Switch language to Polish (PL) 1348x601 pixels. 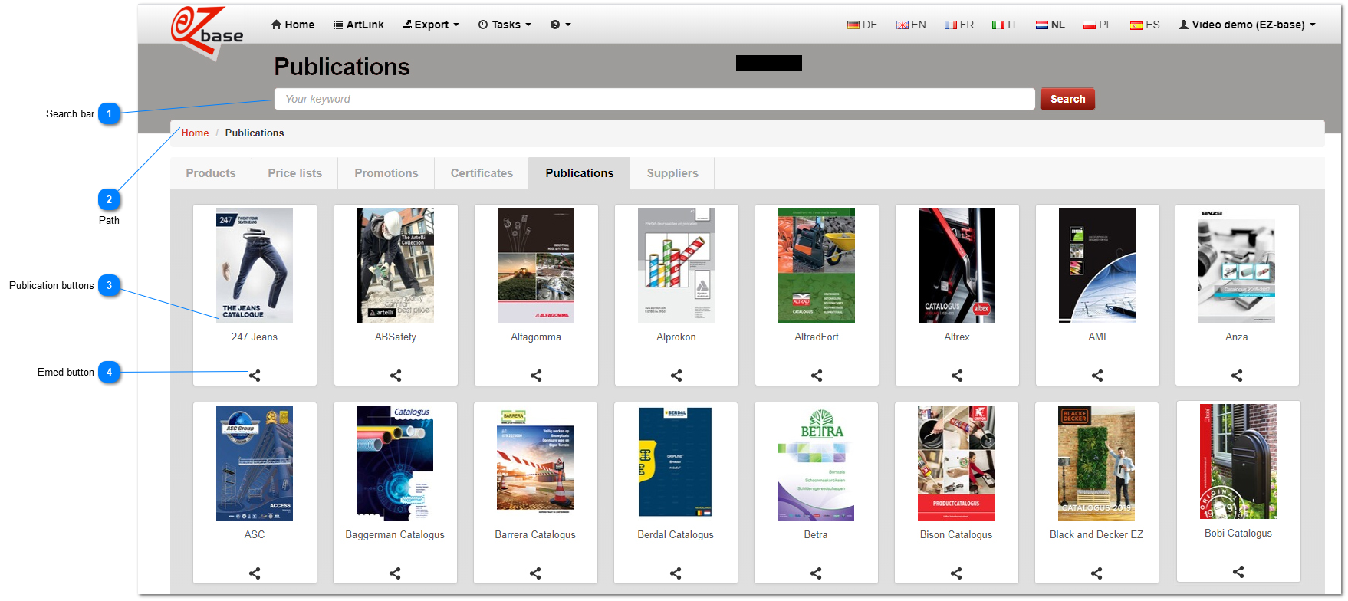pyautogui.click(x=1097, y=25)
